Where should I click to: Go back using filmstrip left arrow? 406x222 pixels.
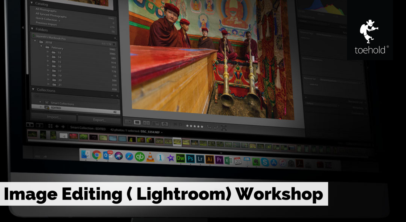tap(57, 127)
